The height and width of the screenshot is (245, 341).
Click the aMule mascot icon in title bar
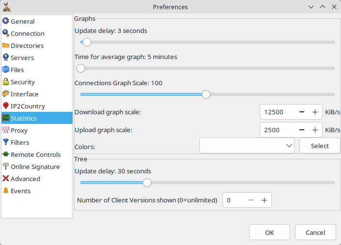[7, 7]
